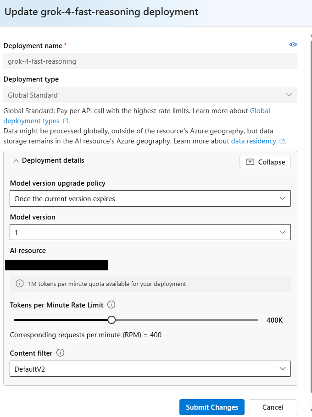312x417 pixels.
Task: Click info icon in quota available banner
Action: [19, 284]
